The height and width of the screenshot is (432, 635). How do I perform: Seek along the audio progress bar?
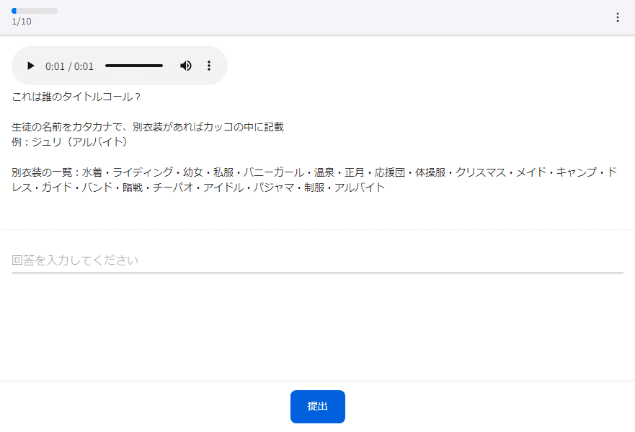[x=134, y=66]
